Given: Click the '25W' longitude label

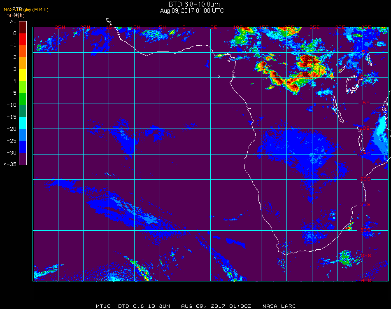Looking at the screenshot, I should 60,27.
